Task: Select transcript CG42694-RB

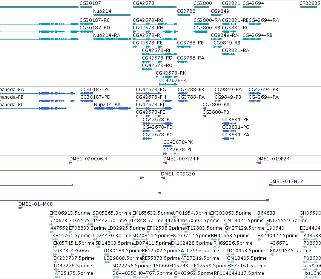Action: point(257,35)
